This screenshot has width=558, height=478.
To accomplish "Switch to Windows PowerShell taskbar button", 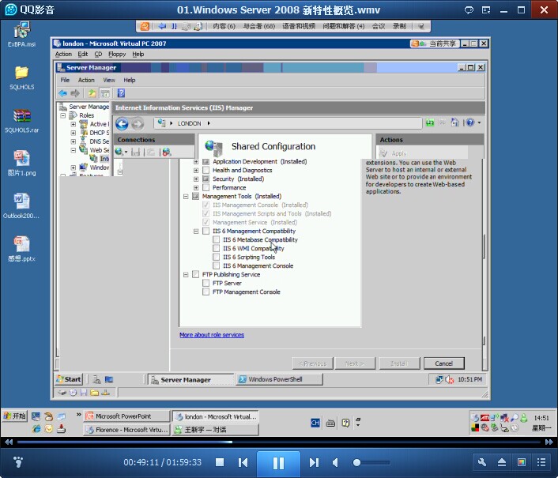I will (279, 379).
